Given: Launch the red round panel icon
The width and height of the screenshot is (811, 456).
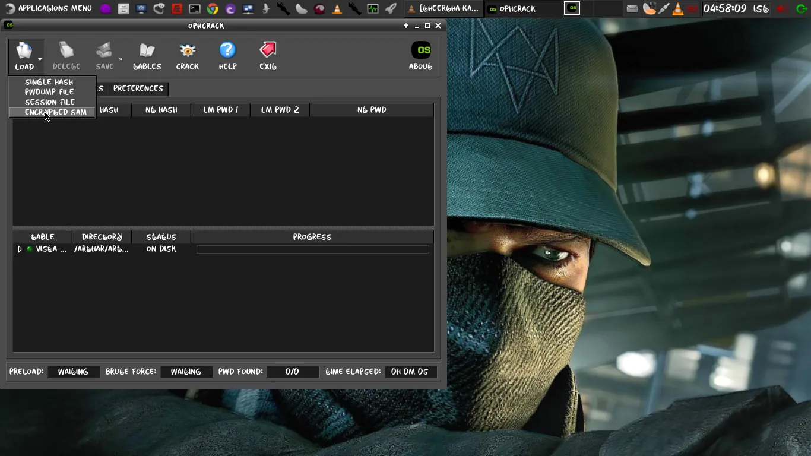Looking at the screenshot, I should (x=319, y=9).
